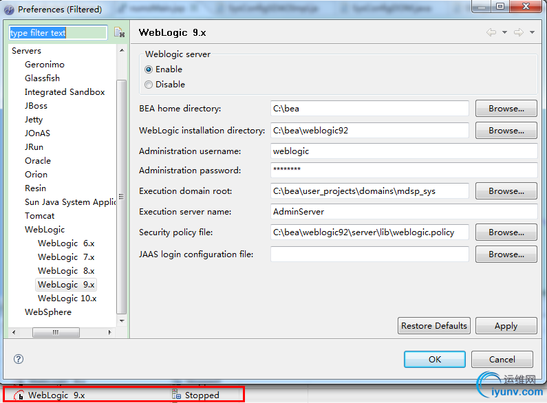This screenshot has width=547, height=403.
Task: Click the WebLogic installation directory field
Action: click(369, 131)
